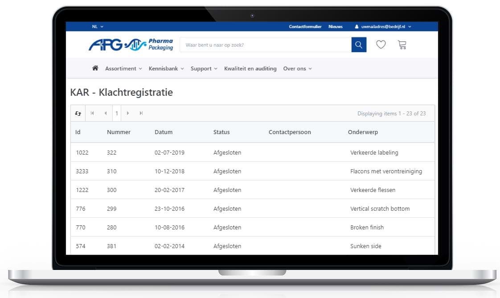Click the APG Pharma Packaging logo

(x=131, y=45)
